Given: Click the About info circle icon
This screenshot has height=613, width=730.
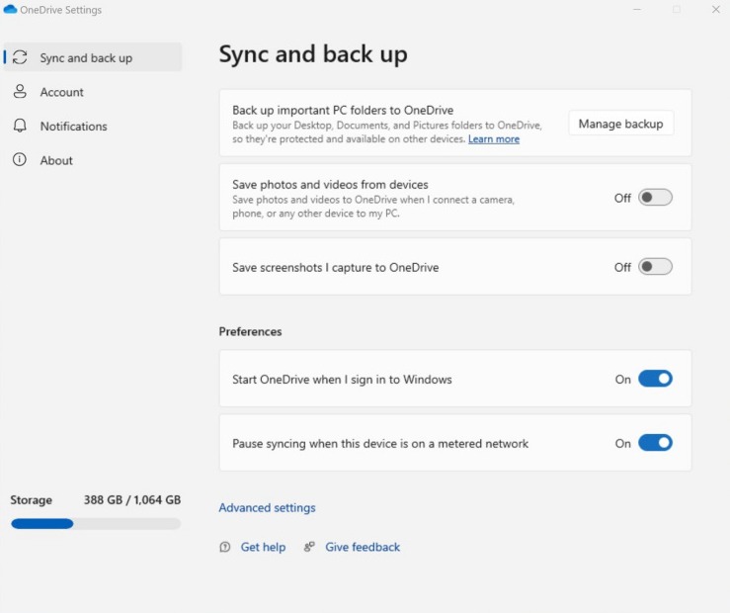Looking at the screenshot, I should point(20,159).
